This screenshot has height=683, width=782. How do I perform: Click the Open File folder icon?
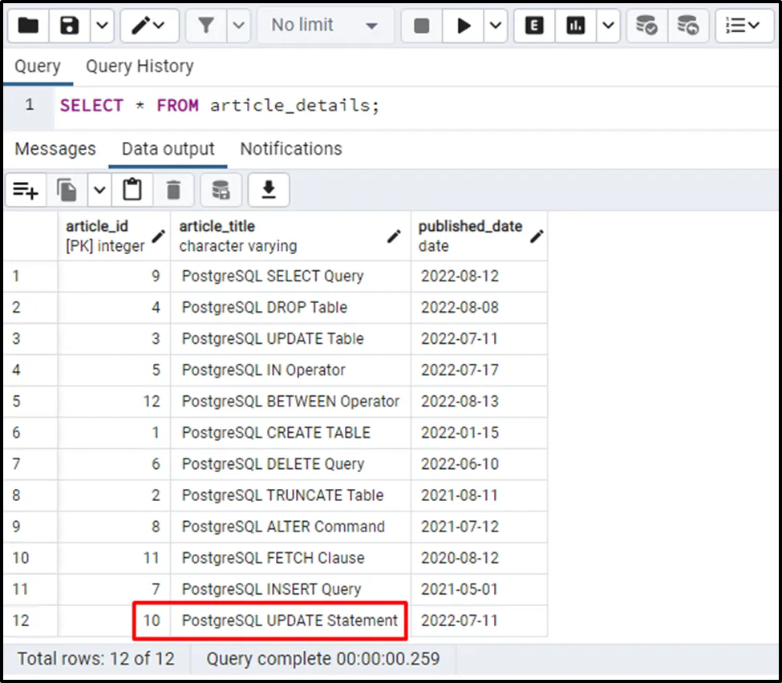coord(28,26)
